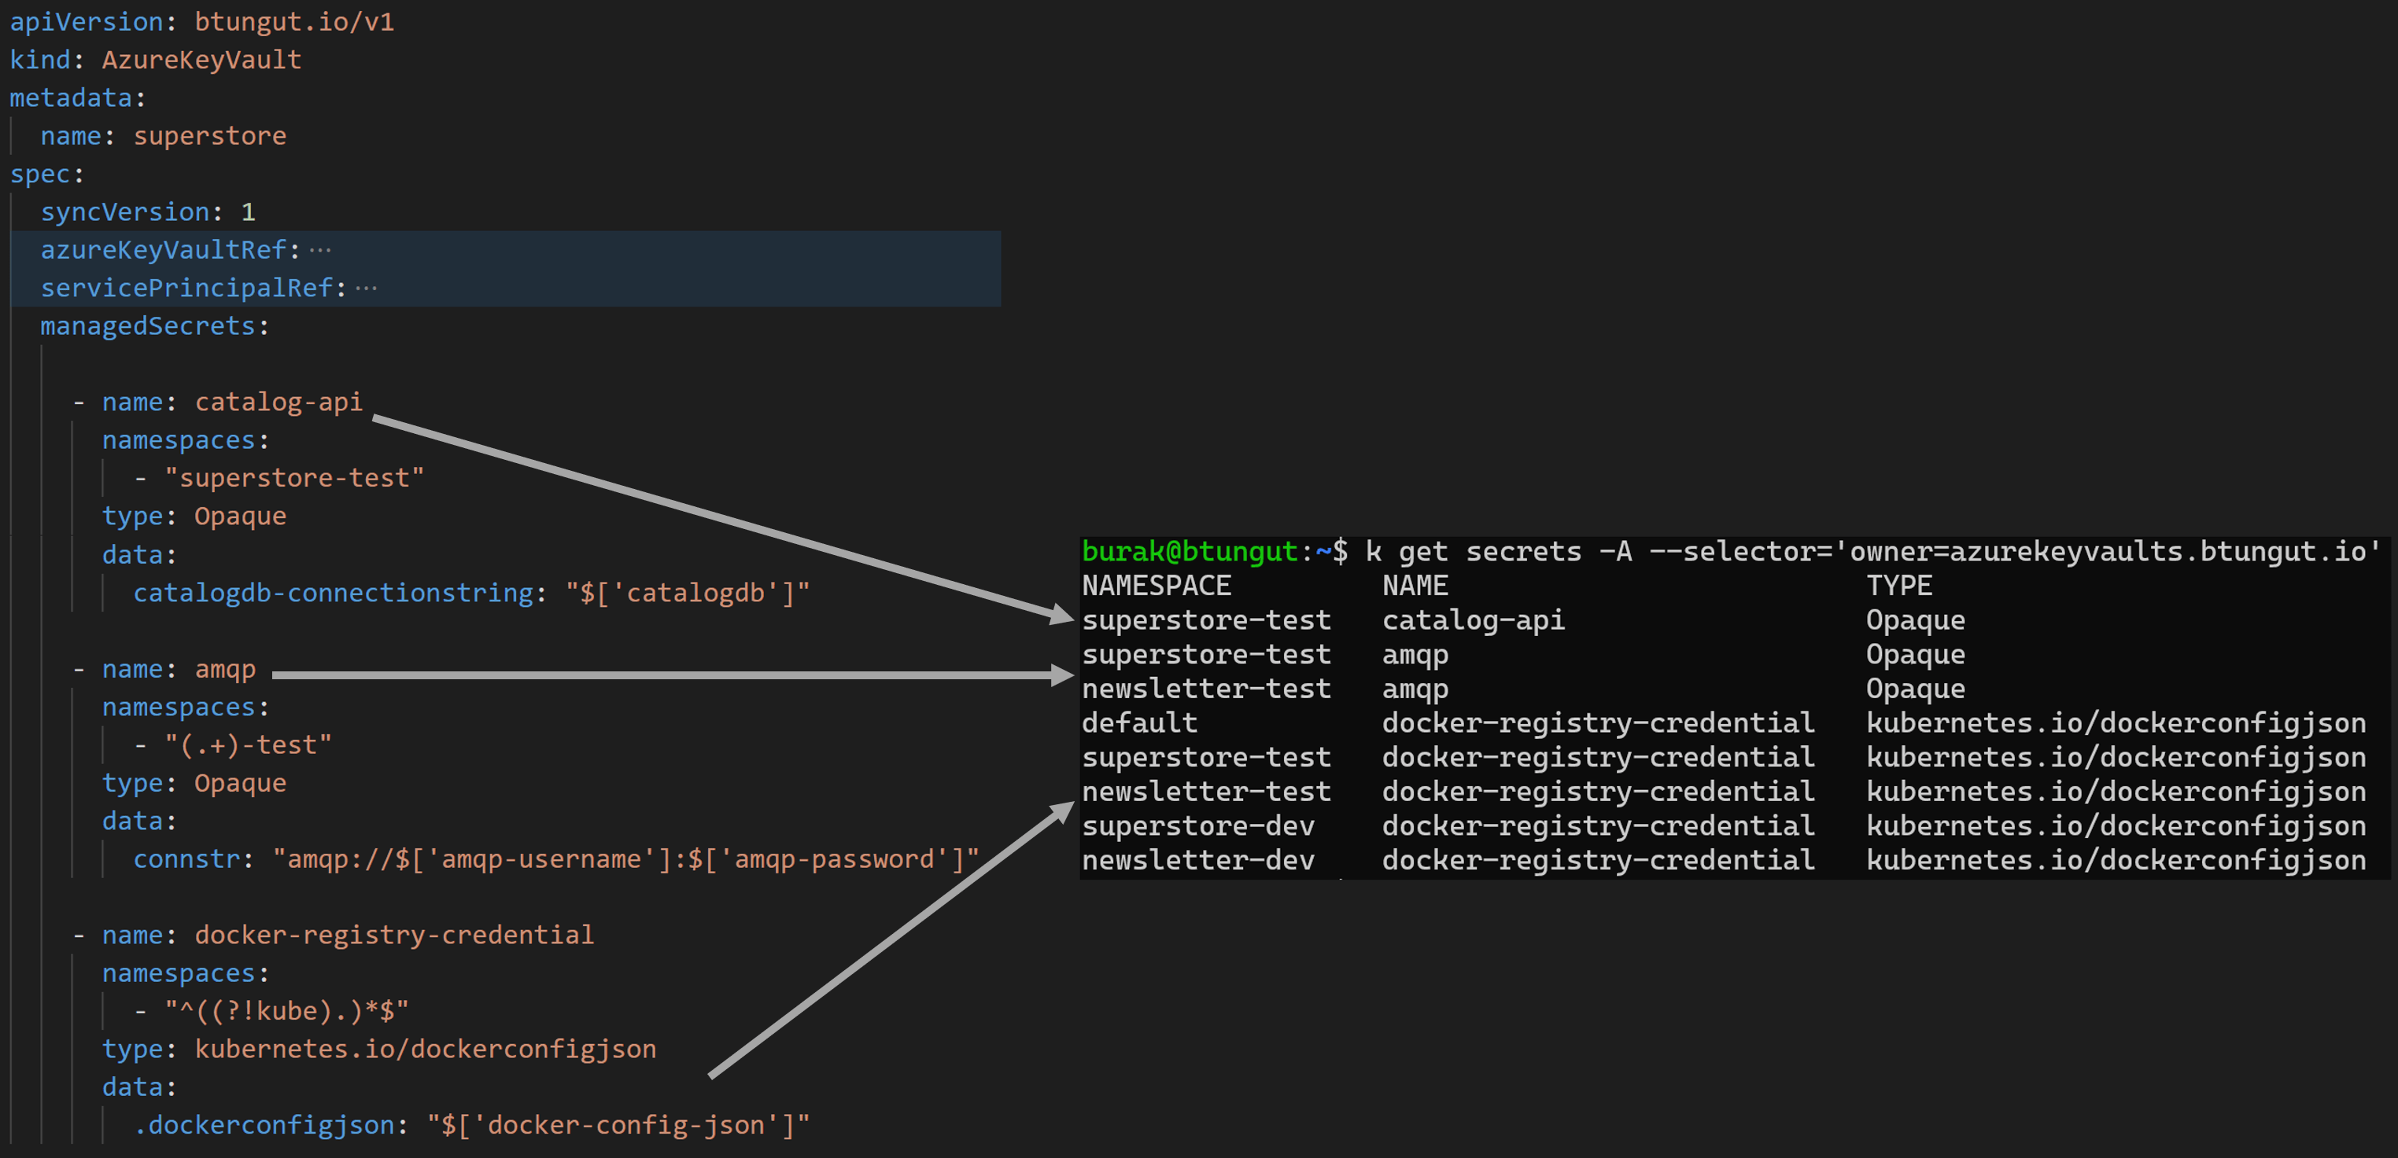The height and width of the screenshot is (1158, 2398).
Task: Click the burak@btungut terminal prompt
Action: tap(1189, 552)
